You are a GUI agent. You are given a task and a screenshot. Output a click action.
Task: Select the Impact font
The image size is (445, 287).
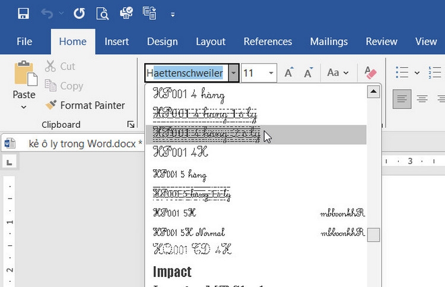click(256, 272)
